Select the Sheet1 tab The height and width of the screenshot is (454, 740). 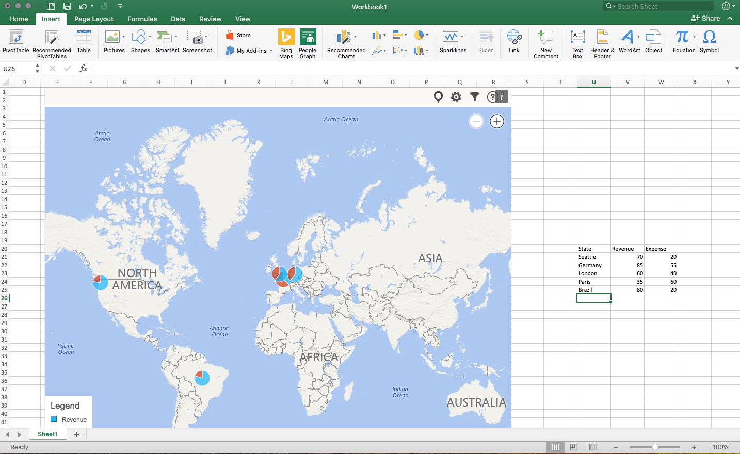47,434
